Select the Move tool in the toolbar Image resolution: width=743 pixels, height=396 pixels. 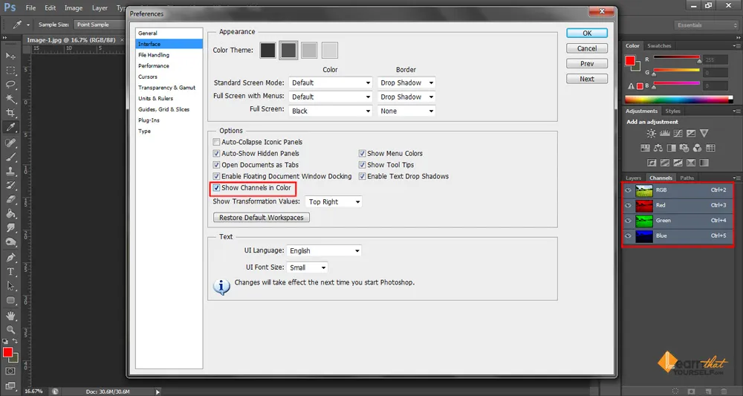coord(10,56)
